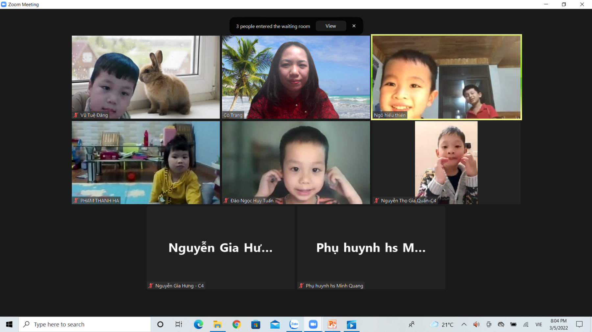Open PowerPoint from the taskbar

click(x=332, y=324)
